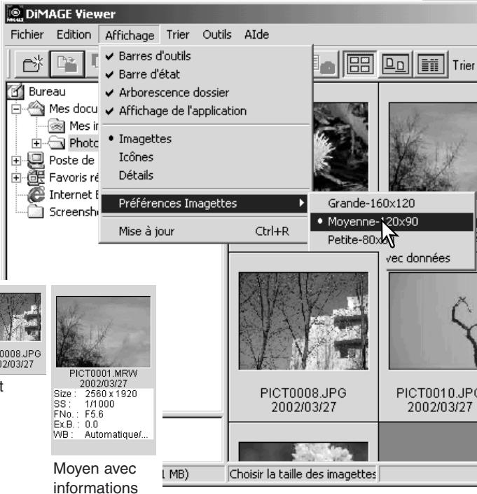The image size is (477, 494).
Task: Select the Détails view mode
Action: [x=205, y=175]
